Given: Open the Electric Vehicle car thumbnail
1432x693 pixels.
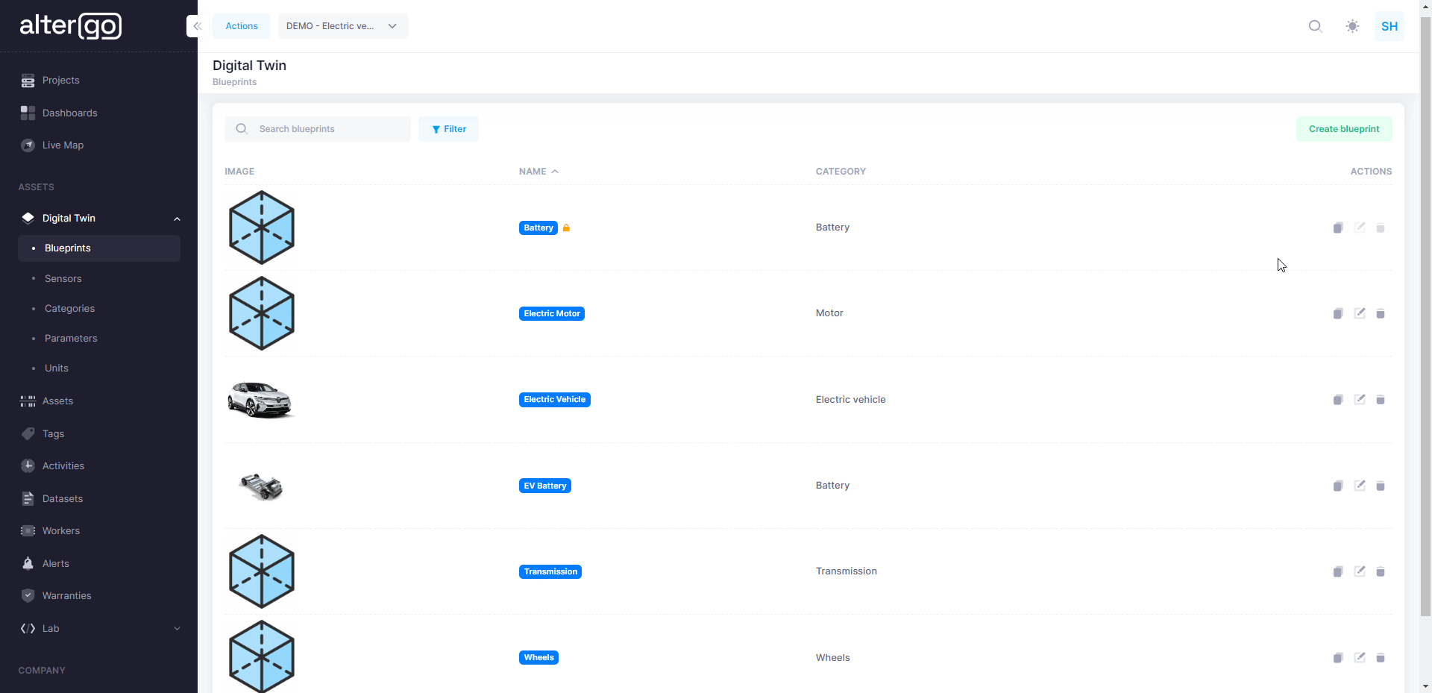Looking at the screenshot, I should 260,400.
